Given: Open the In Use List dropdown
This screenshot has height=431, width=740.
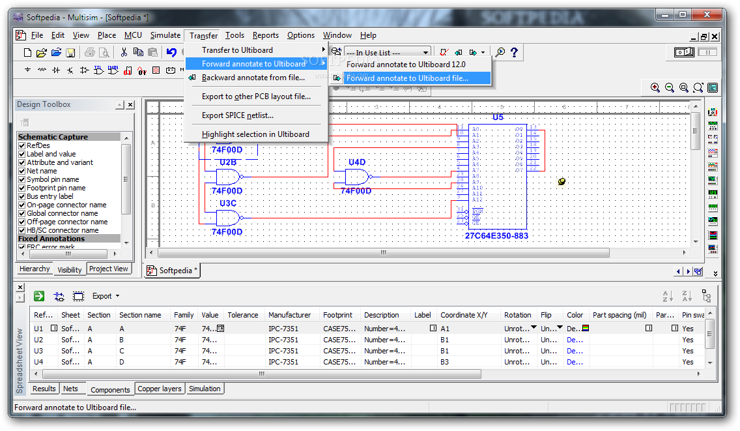Looking at the screenshot, I should click(425, 52).
